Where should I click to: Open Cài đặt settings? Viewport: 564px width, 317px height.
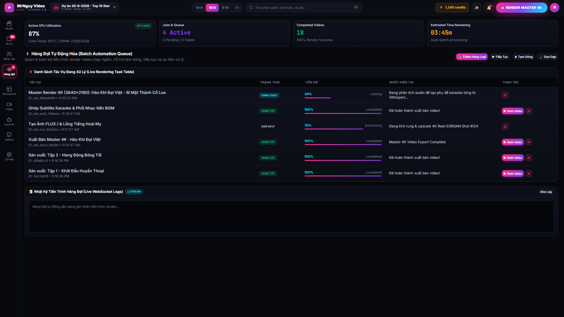pyautogui.click(x=9, y=156)
